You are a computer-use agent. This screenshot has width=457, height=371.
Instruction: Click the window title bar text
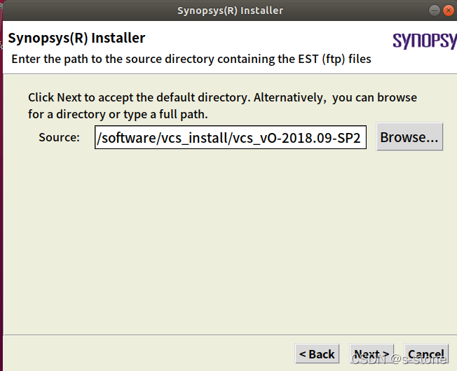[x=230, y=10]
